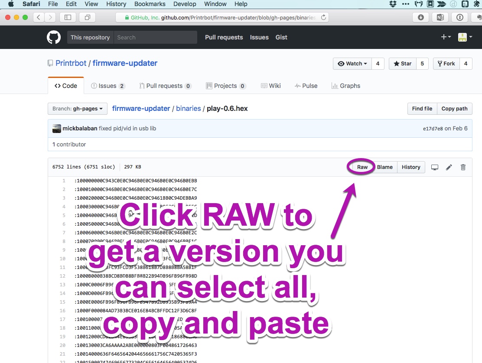Open the Safari menu
The height and width of the screenshot is (363, 482).
tap(31, 4)
